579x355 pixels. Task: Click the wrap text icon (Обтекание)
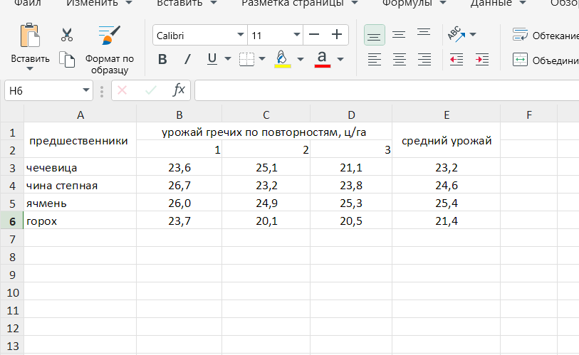coord(520,35)
